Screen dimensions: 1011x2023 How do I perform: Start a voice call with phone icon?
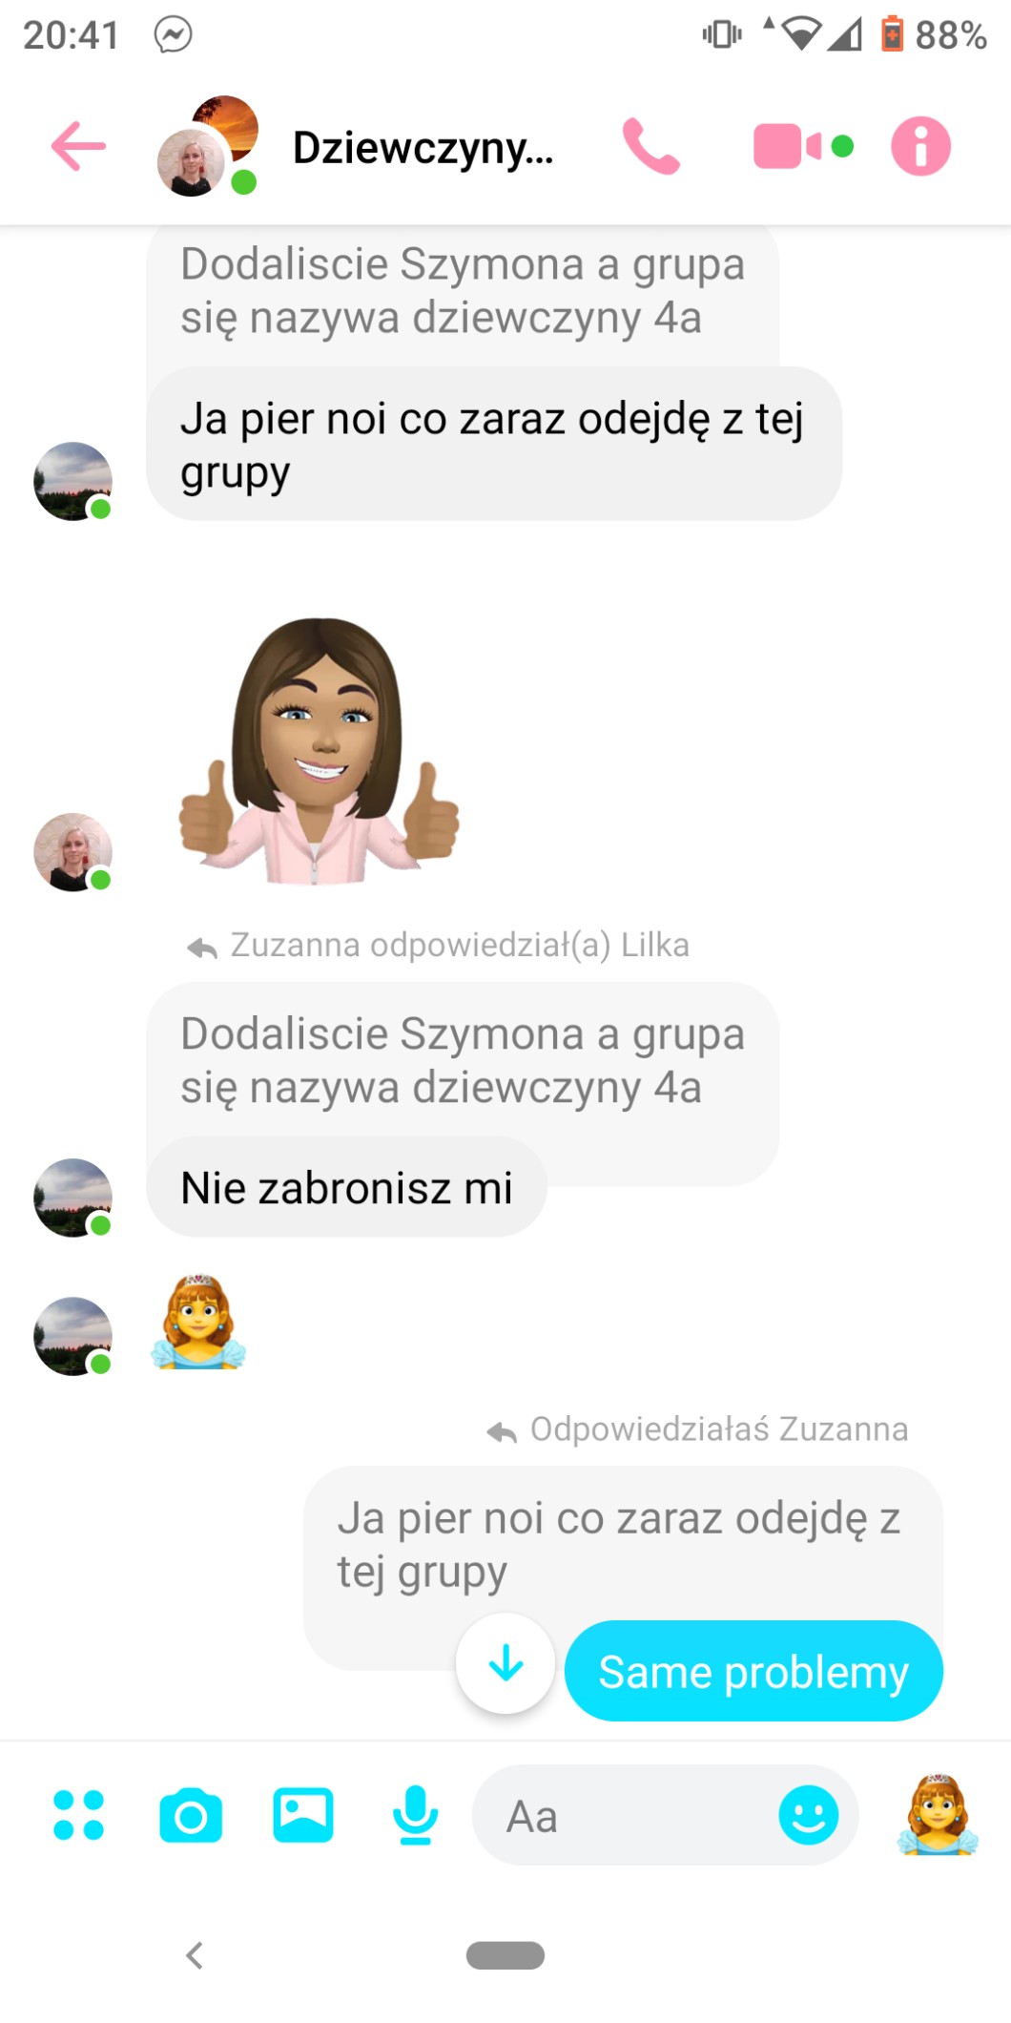(x=651, y=146)
